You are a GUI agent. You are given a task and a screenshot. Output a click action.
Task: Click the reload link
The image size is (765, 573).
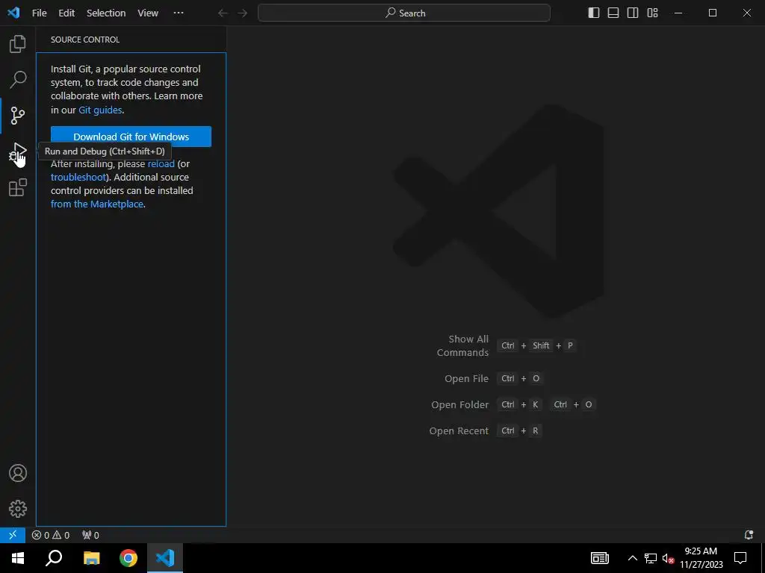(161, 163)
